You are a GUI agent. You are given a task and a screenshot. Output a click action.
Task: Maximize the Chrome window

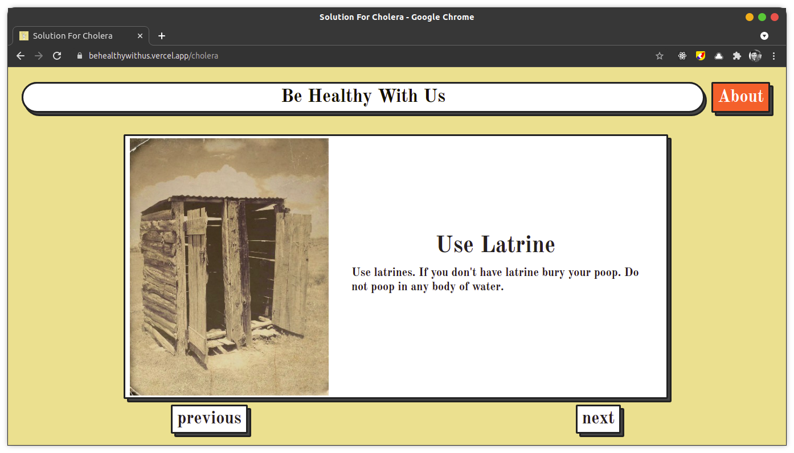762,17
